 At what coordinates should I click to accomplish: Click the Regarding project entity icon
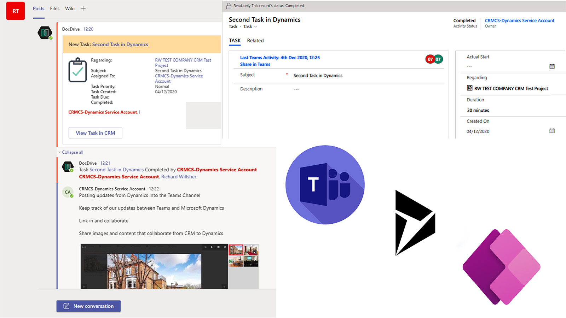click(469, 88)
